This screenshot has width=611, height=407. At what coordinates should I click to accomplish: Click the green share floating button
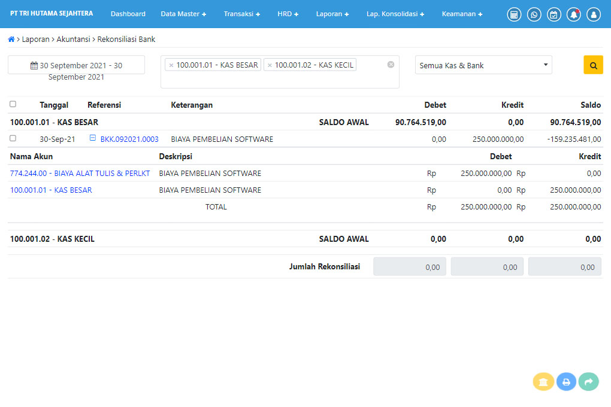coord(589,382)
